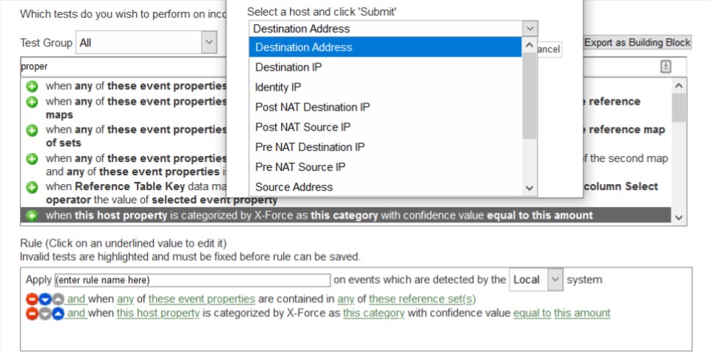The height and width of the screenshot is (357, 710).
Task: Move the host property rule up using blue arrow
Action: coord(58,314)
